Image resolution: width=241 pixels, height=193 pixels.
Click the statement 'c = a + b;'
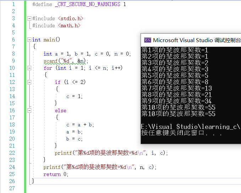pyautogui.click(x=80, y=125)
